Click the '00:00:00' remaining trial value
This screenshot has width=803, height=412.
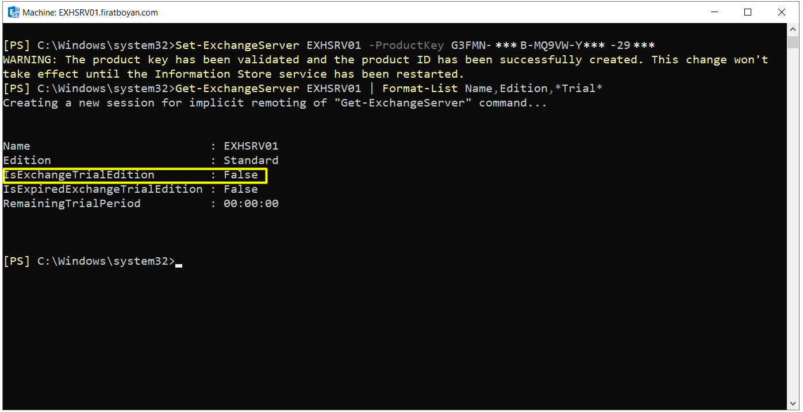(x=251, y=204)
